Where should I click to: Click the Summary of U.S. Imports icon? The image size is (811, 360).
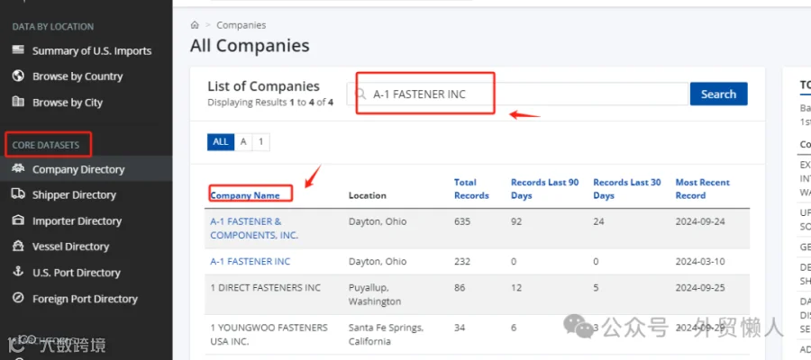click(x=18, y=50)
